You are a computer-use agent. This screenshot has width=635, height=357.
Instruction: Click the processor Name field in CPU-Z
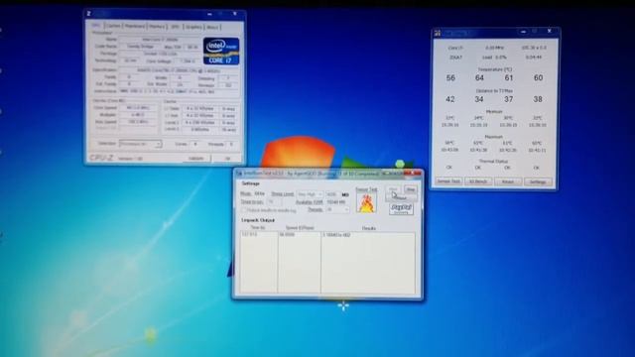[160, 40]
